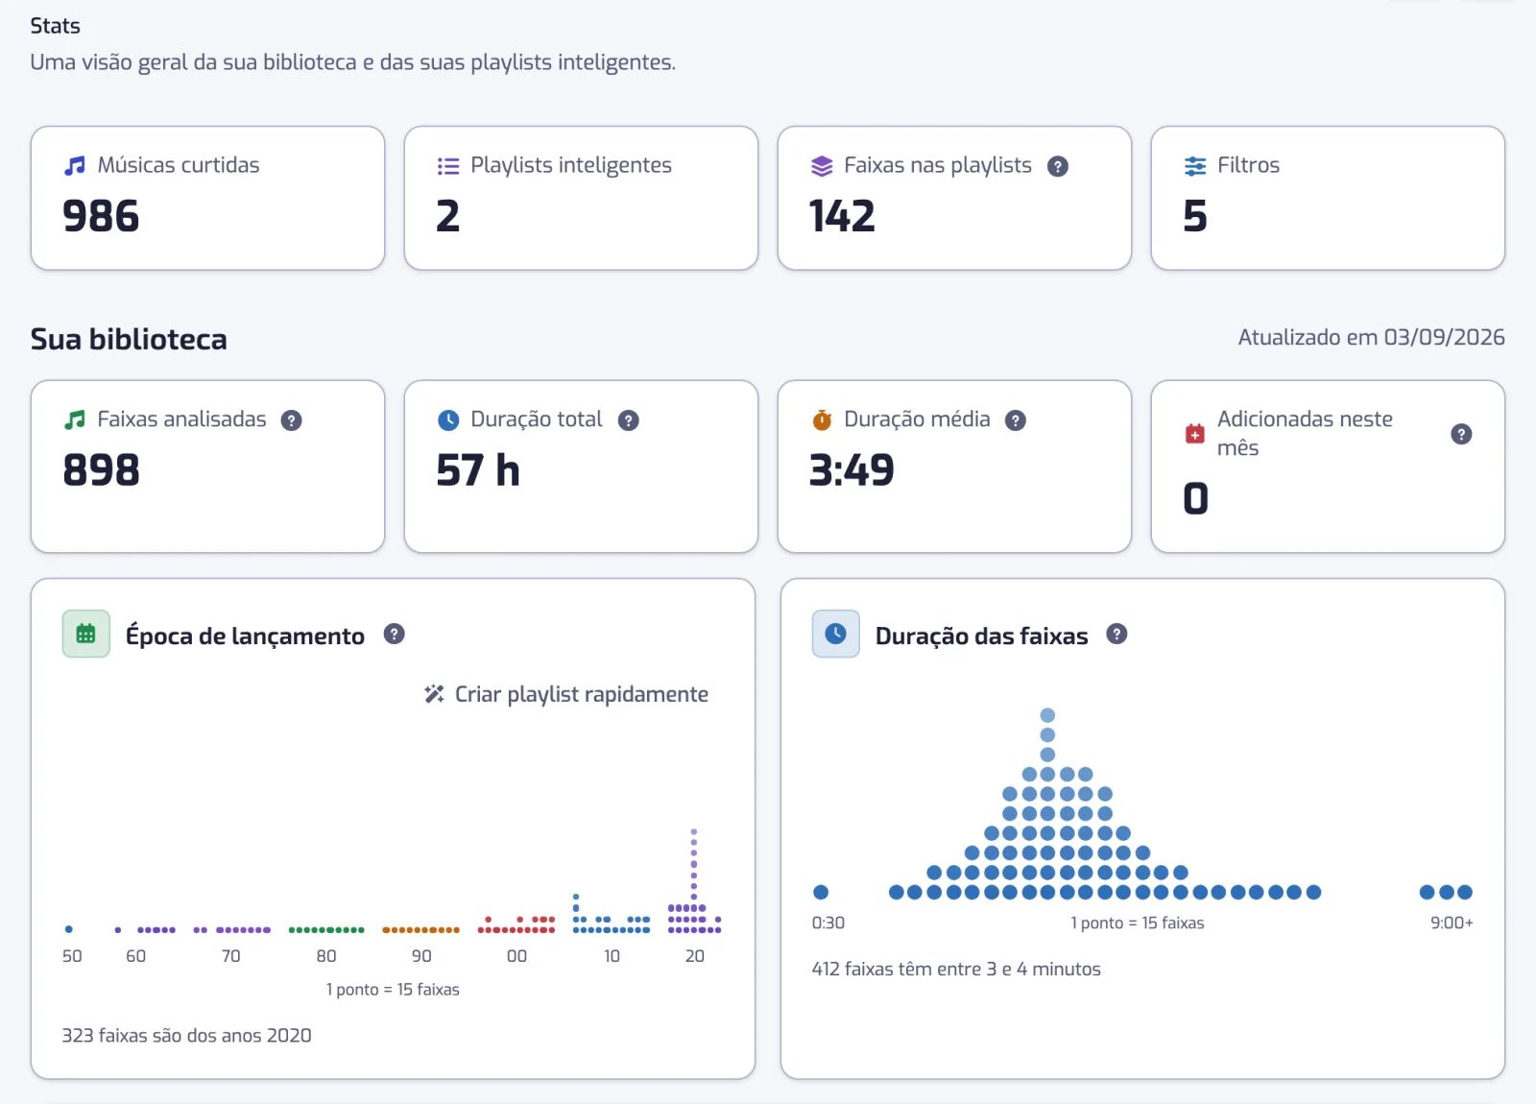The width and height of the screenshot is (1536, 1104).
Task: Select the liked songs count 986
Action: [101, 216]
